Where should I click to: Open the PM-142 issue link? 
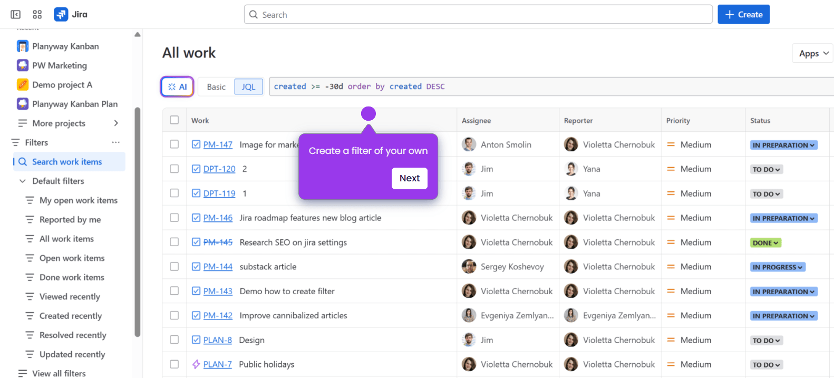pyautogui.click(x=218, y=315)
